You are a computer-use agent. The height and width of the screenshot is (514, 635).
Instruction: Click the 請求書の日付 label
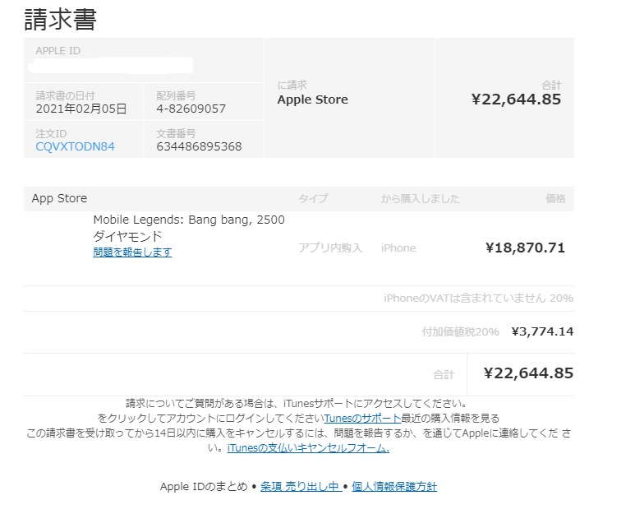[65, 95]
